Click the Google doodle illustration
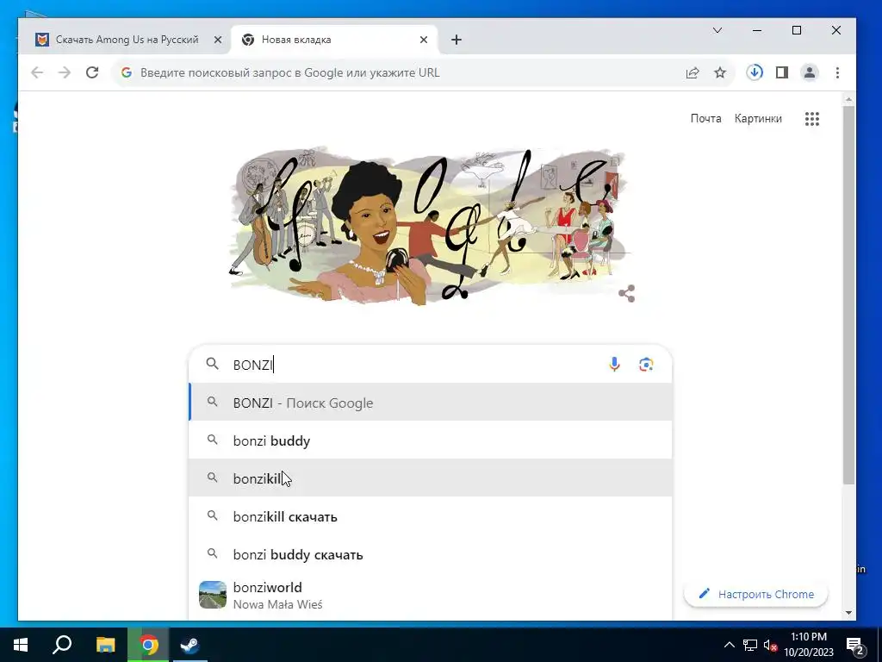The width and height of the screenshot is (882, 662). 430,227
